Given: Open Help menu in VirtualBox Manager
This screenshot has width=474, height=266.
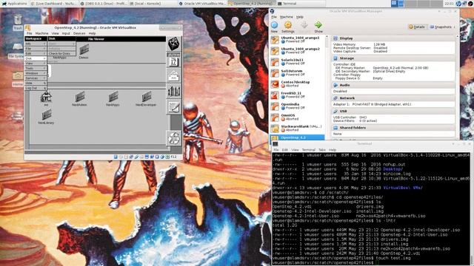Looking at the screenshot, I should [x=299, y=17].
